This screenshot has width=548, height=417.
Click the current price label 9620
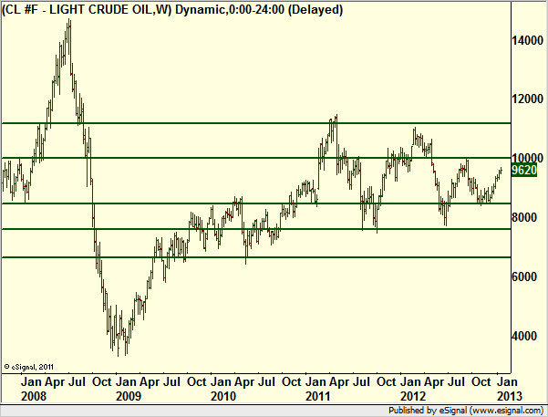[524, 171]
